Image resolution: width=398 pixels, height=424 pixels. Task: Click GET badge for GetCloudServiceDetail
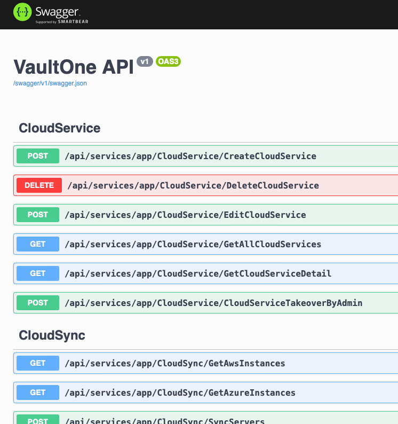point(38,273)
